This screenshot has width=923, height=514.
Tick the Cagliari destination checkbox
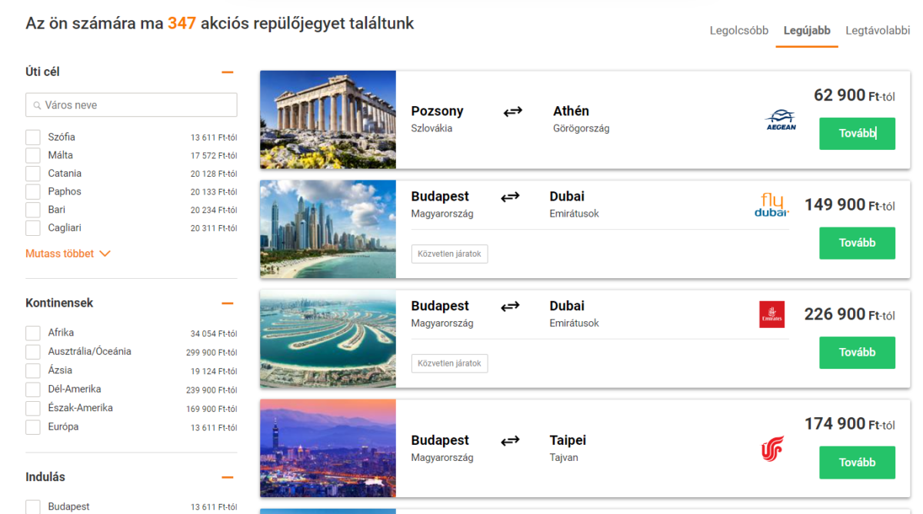click(x=33, y=228)
